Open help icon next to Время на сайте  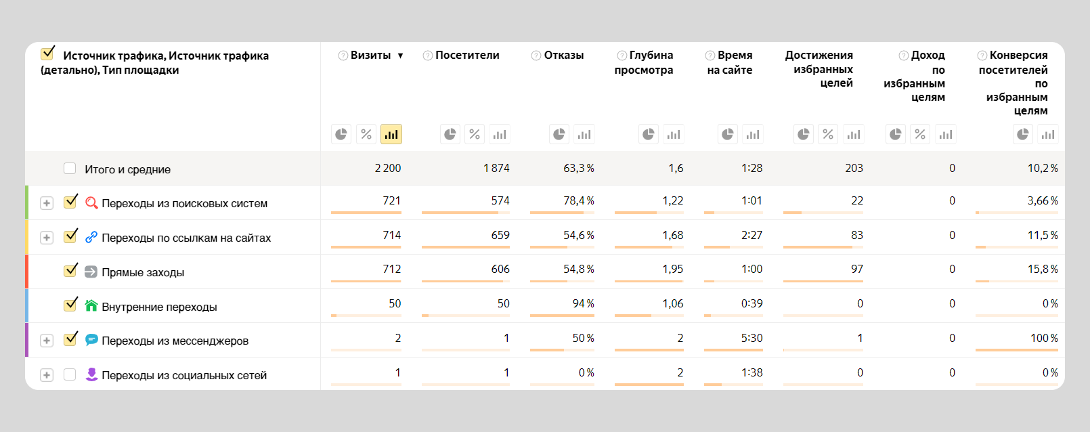tap(710, 56)
